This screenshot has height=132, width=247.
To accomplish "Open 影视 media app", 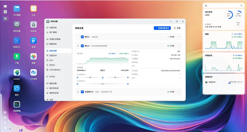I will [33, 41].
